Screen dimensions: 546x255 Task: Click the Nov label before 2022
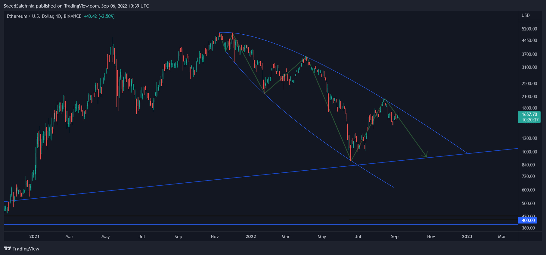(x=215, y=236)
